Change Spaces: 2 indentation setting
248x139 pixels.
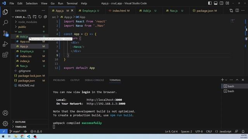pos(186,131)
